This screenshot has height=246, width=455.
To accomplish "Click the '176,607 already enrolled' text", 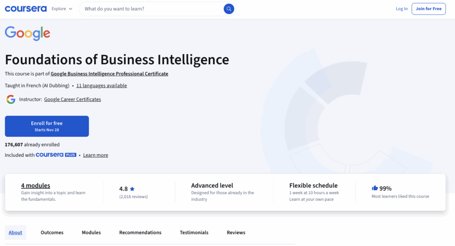I will (32, 144).
